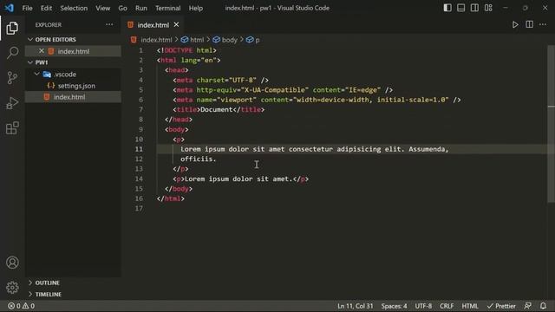555x312 pixels.
Task: Click the feedback icon in status bar
Action: click(x=527, y=306)
